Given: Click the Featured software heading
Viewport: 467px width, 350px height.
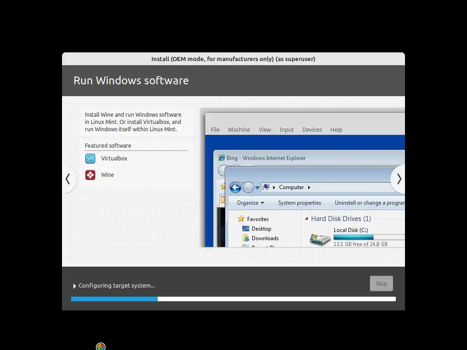Looking at the screenshot, I should point(108,145).
